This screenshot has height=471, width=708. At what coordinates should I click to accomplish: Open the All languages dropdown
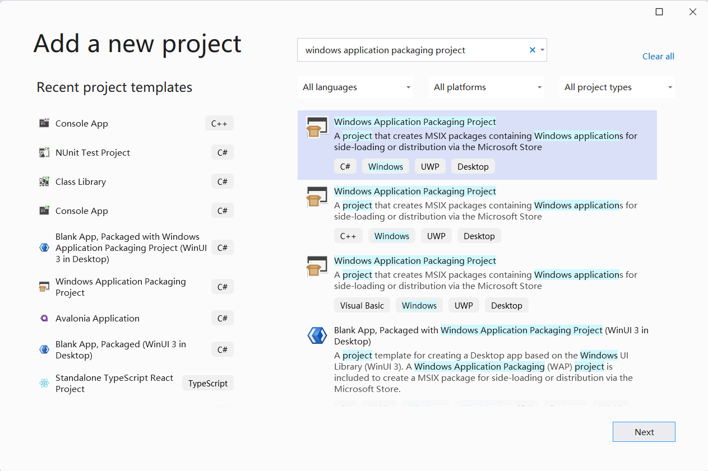(x=355, y=87)
